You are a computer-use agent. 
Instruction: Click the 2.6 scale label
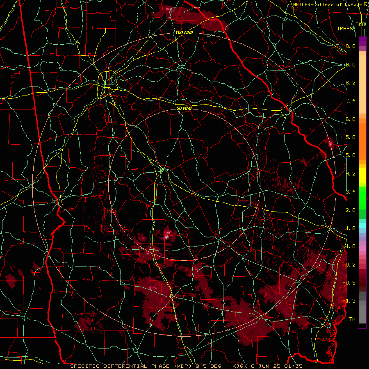coord(351,210)
